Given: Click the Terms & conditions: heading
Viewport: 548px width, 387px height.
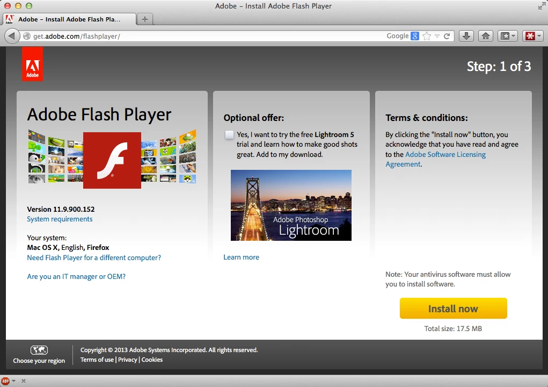Looking at the screenshot, I should 427,118.
